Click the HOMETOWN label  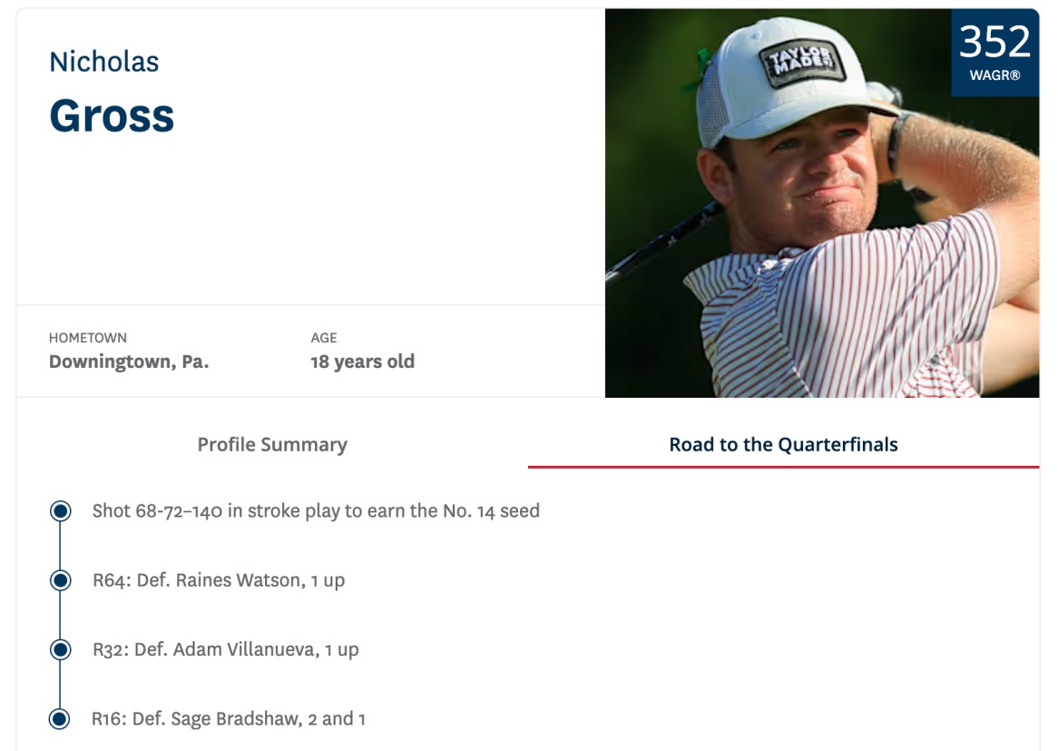88,338
